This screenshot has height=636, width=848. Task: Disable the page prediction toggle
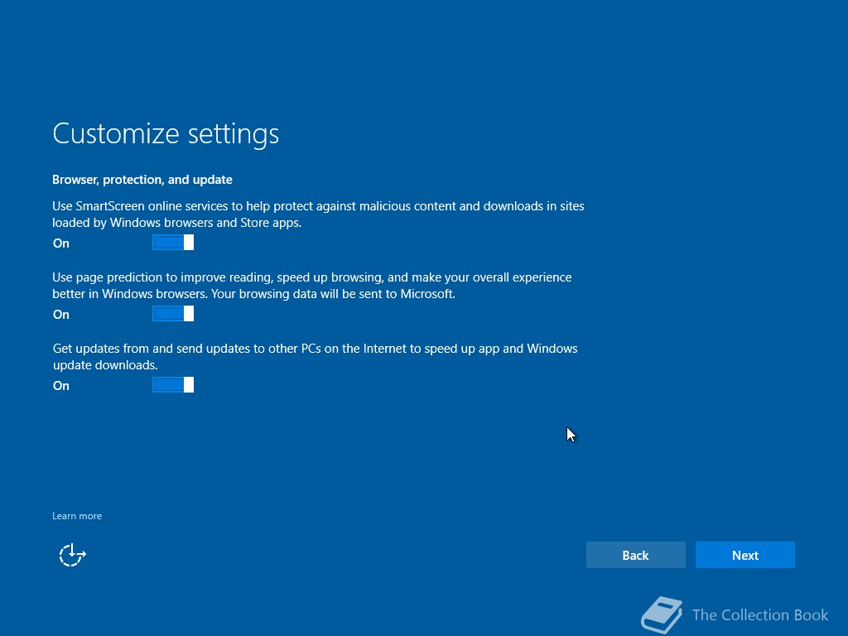(x=173, y=314)
